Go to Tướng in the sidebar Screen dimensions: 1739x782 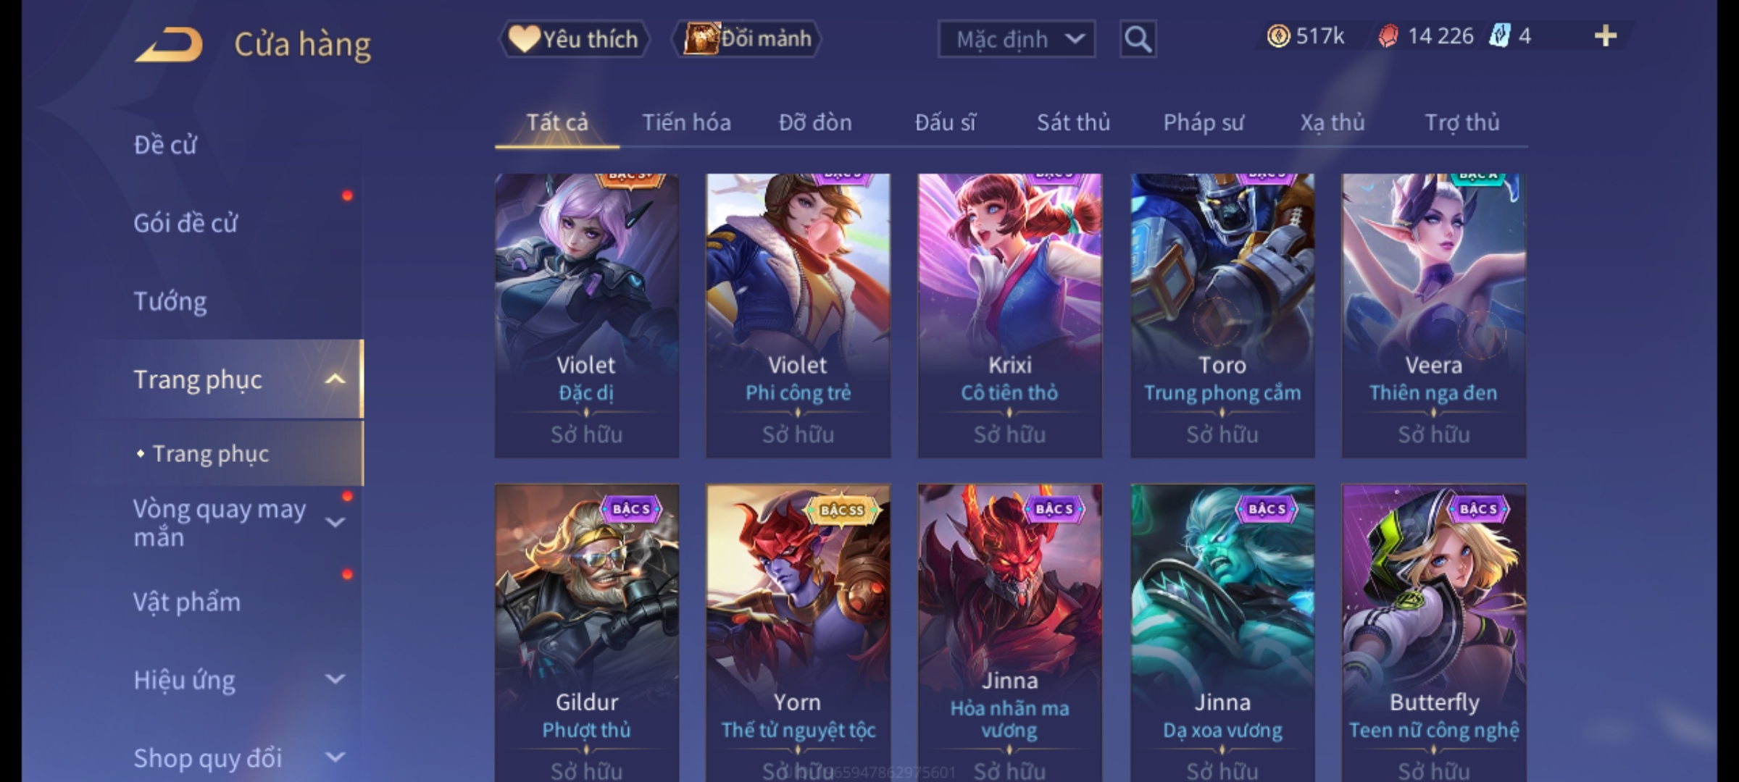(x=170, y=301)
